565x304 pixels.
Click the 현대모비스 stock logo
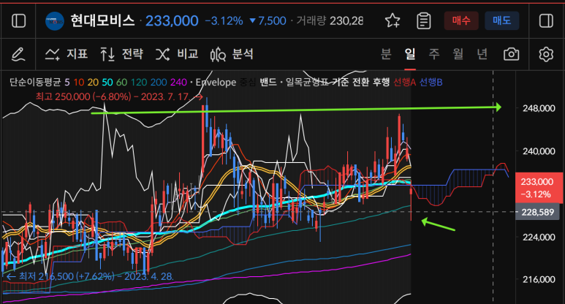pos(55,21)
